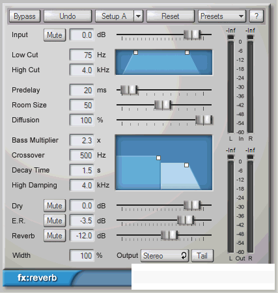Click the High Cut handle in filter graph
This screenshot has width=278, height=293.
187,53
